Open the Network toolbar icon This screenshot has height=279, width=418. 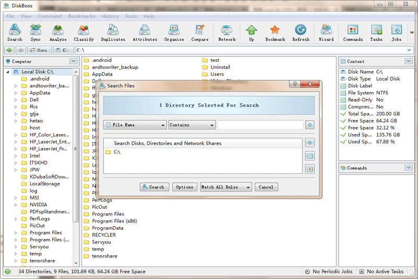(227, 32)
